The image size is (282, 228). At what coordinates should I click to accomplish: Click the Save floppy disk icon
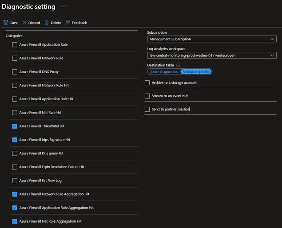click(x=6, y=23)
